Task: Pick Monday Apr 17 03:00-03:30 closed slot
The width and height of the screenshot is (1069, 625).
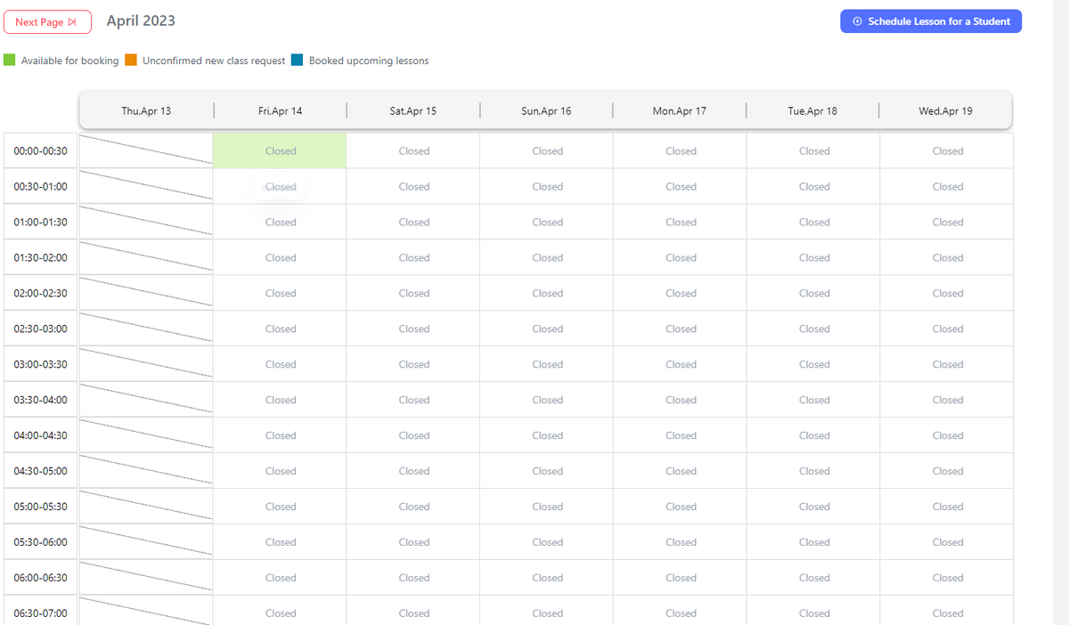Action: point(681,365)
